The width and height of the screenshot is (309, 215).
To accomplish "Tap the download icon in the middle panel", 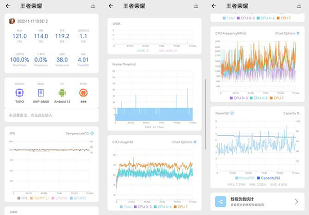I will [196, 6].
